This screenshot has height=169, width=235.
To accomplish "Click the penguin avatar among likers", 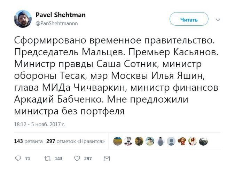I will [x=160, y=141].
